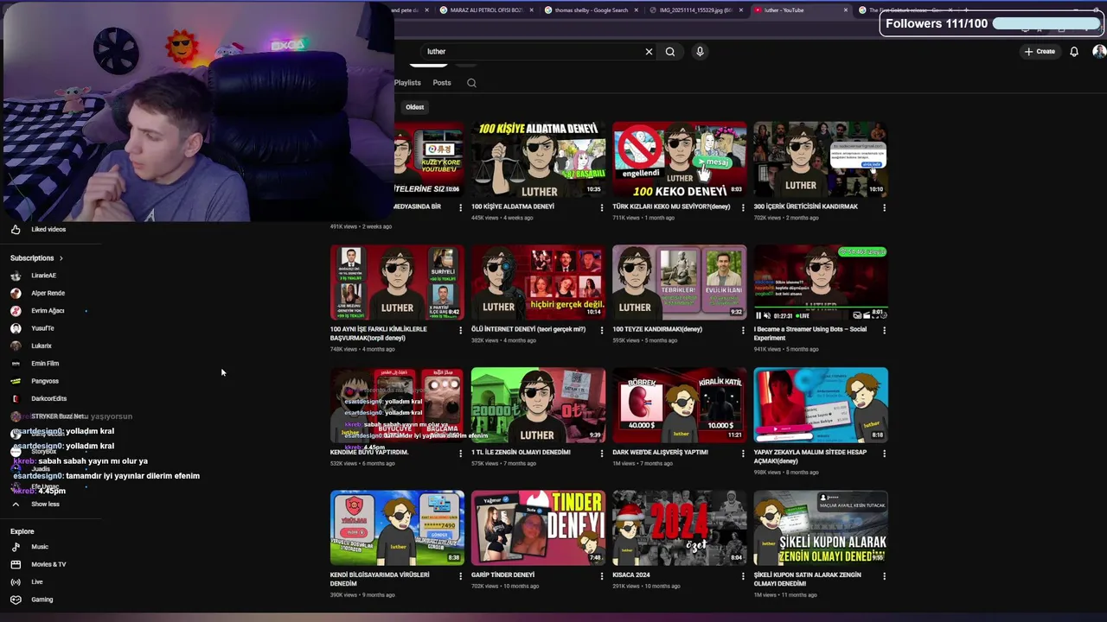Open title '100 AYNI İŞE FARKLI KİMLİKLERLE BAŞVURMAK'
This screenshot has height=622, width=1107.
point(379,333)
